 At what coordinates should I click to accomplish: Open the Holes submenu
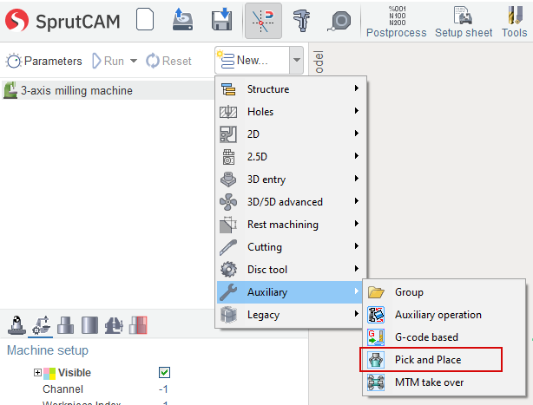[291, 111]
